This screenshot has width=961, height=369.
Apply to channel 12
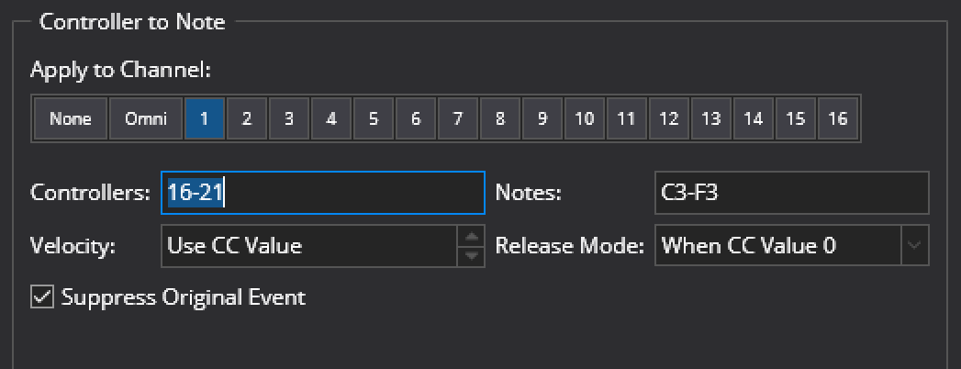668,118
